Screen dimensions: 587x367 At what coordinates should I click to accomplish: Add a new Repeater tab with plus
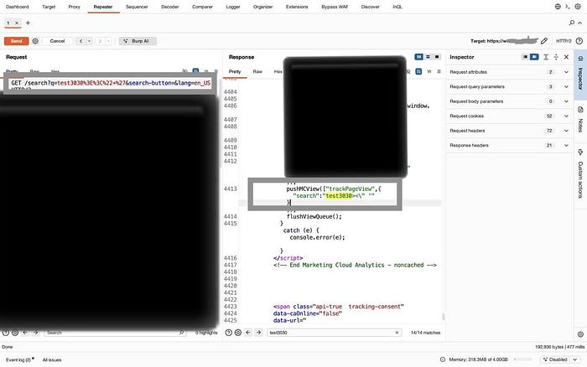click(28, 23)
